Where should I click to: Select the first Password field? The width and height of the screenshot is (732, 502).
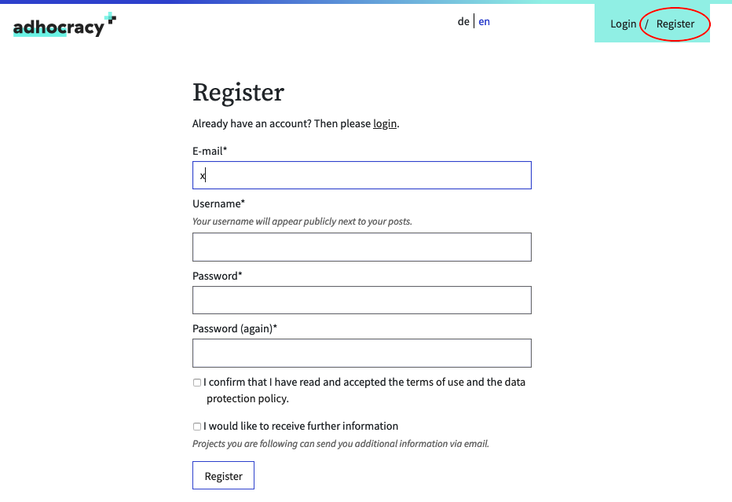pyautogui.click(x=361, y=300)
